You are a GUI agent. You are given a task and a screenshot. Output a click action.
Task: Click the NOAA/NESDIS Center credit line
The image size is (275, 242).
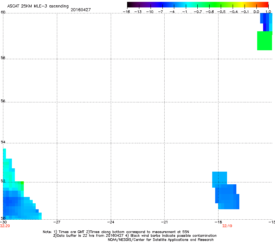[161, 240]
